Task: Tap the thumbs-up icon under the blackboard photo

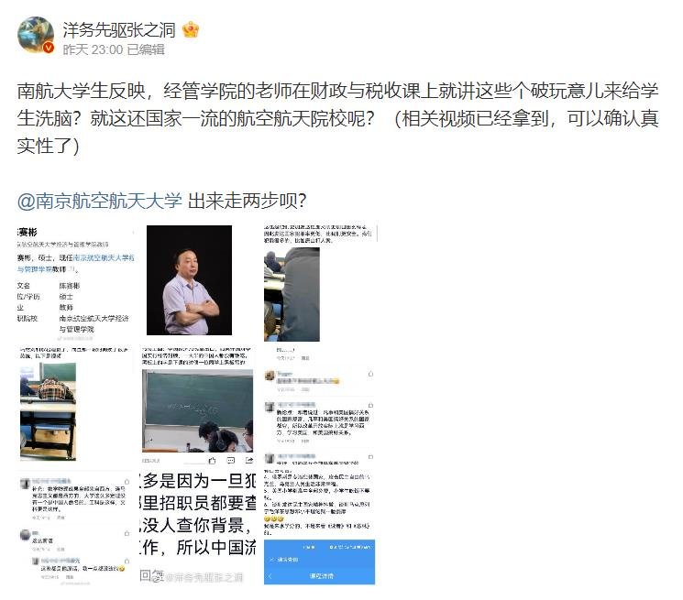Action: click(x=212, y=461)
